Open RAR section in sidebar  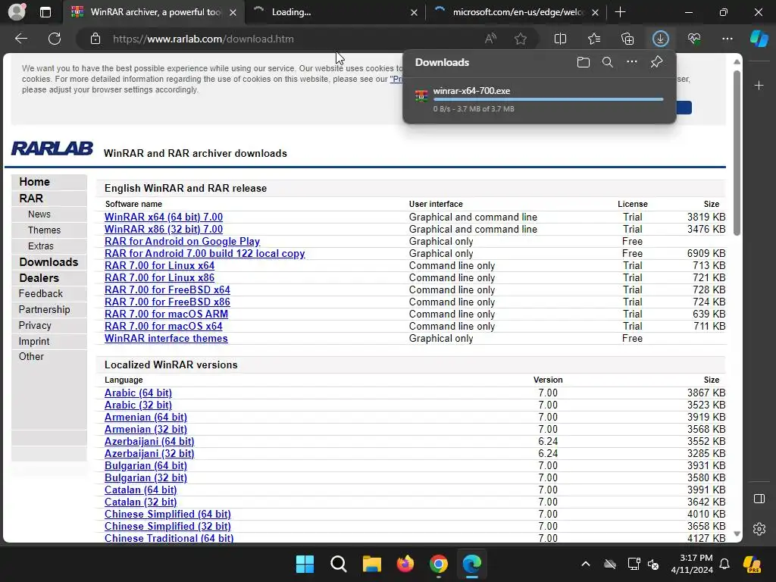pos(31,198)
